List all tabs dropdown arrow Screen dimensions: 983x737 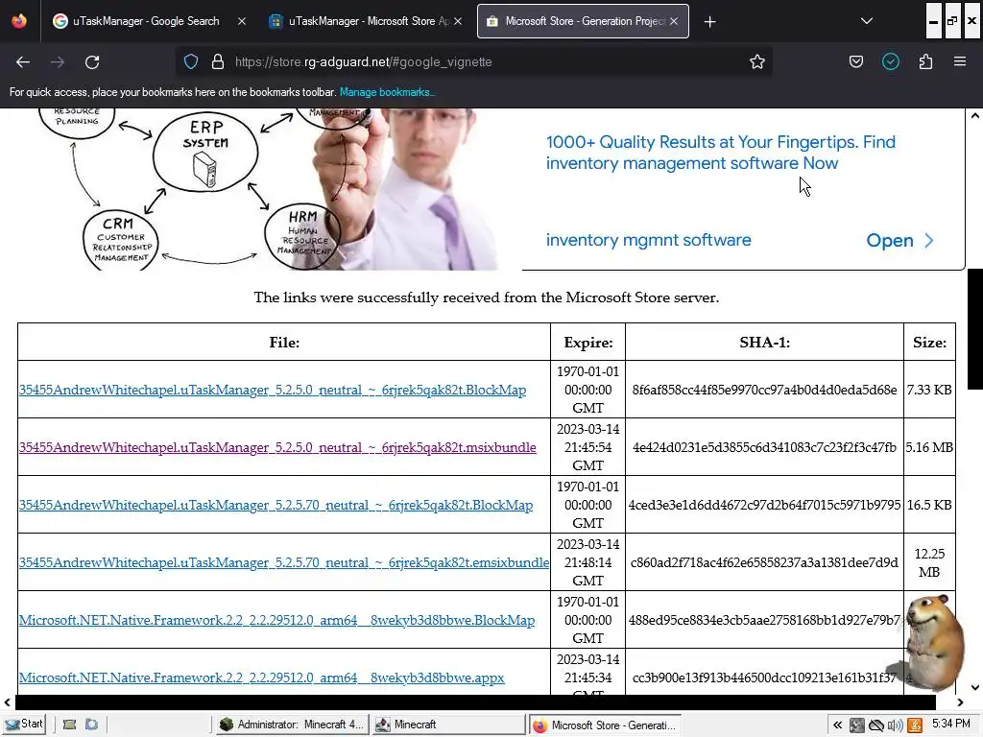pyautogui.click(x=867, y=21)
